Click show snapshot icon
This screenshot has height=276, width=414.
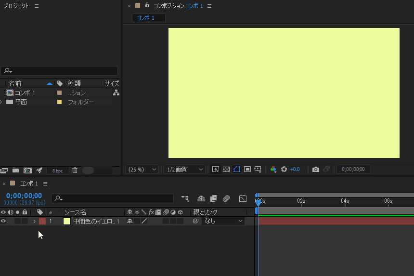[326, 169]
